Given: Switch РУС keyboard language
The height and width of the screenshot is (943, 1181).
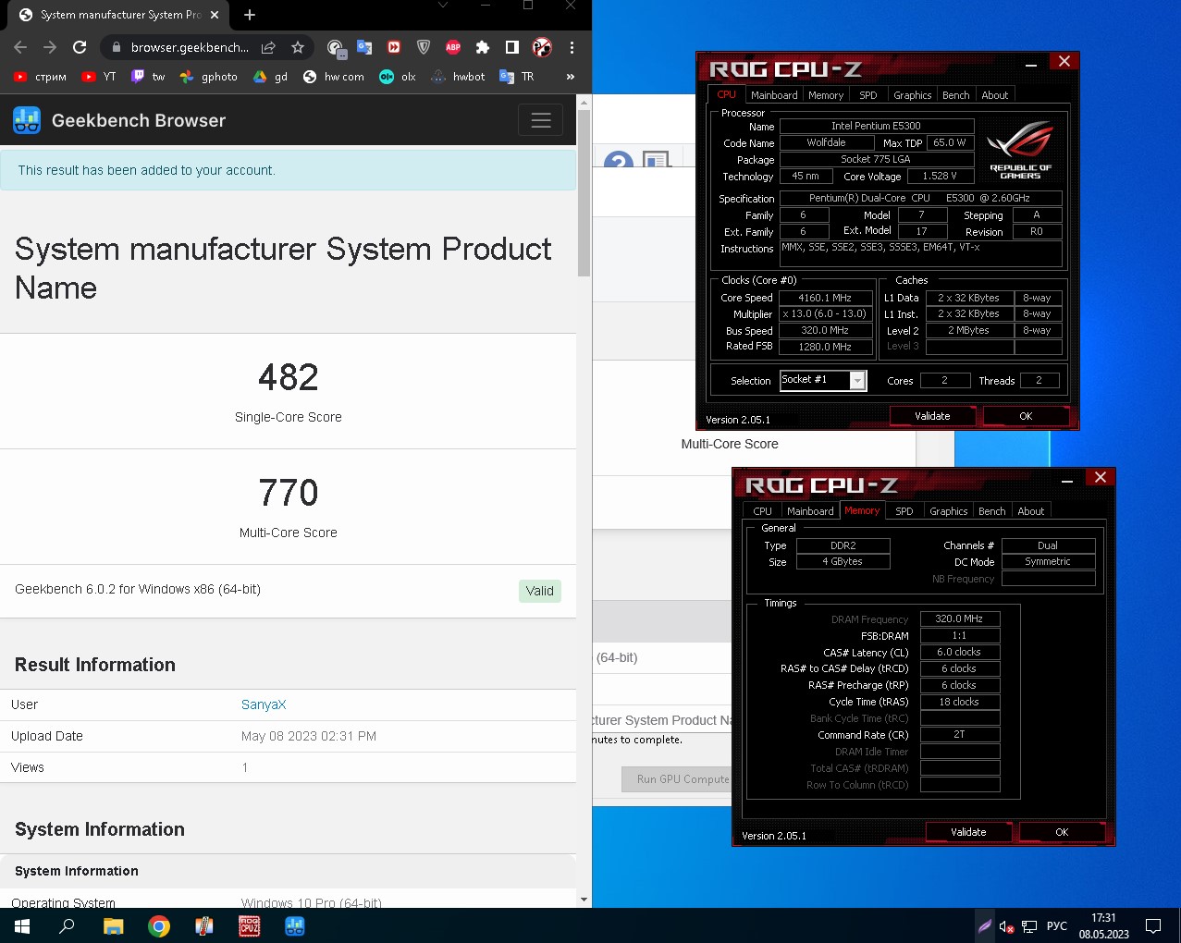Looking at the screenshot, I should [x=1057, y=926].
